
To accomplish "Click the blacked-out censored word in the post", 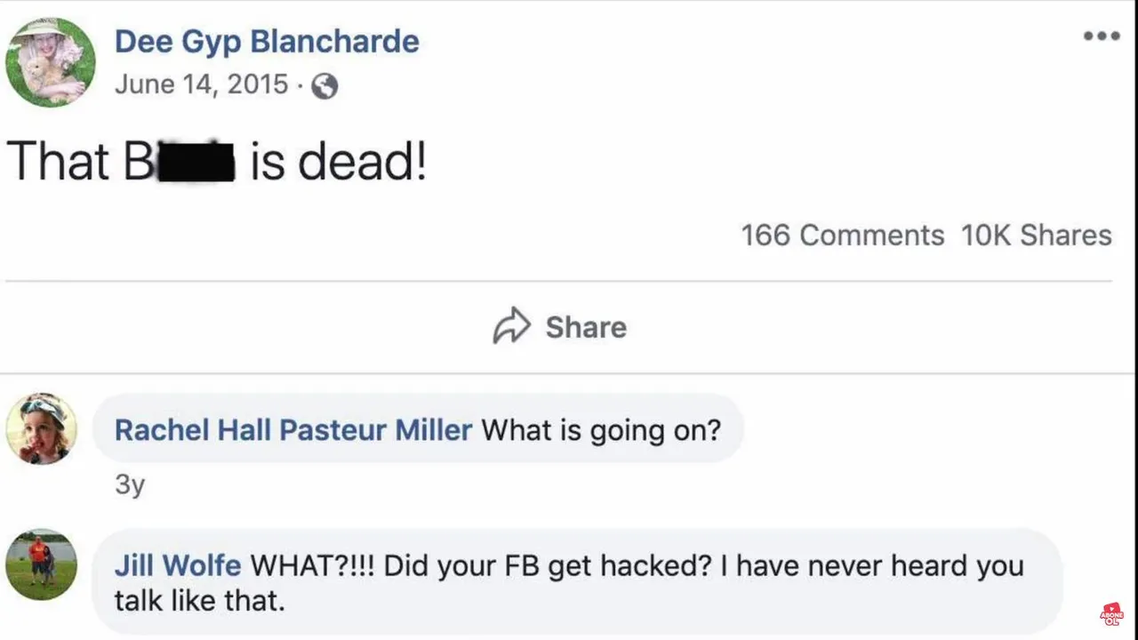I will point(196,163).
